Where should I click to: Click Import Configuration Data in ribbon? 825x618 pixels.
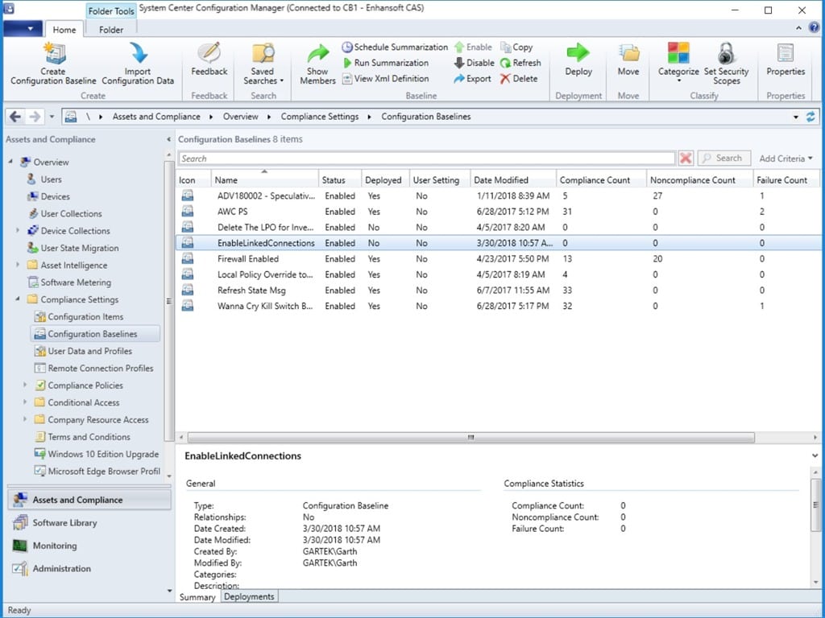[138, 64]
